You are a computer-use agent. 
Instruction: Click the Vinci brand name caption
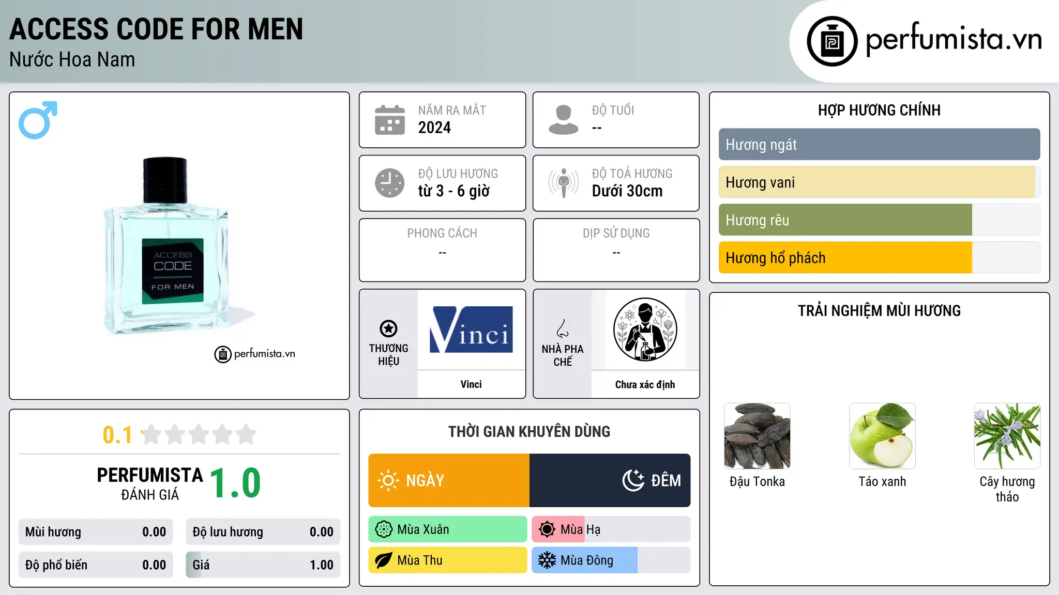click(471, 384)
